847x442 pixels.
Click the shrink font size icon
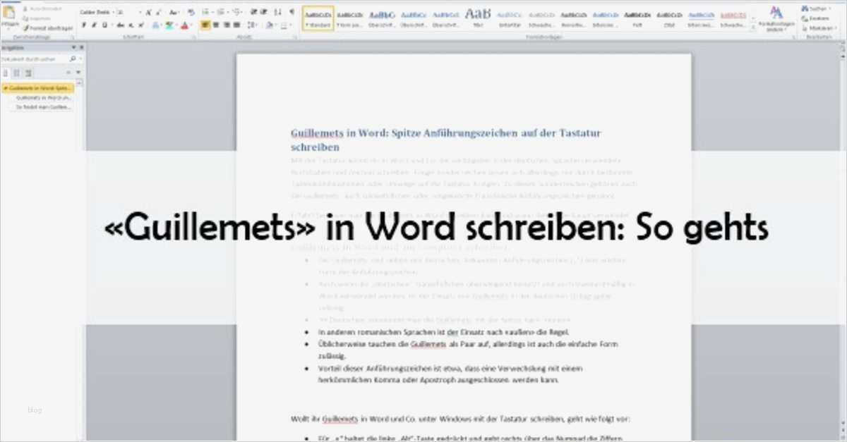(x=158, y=12)
